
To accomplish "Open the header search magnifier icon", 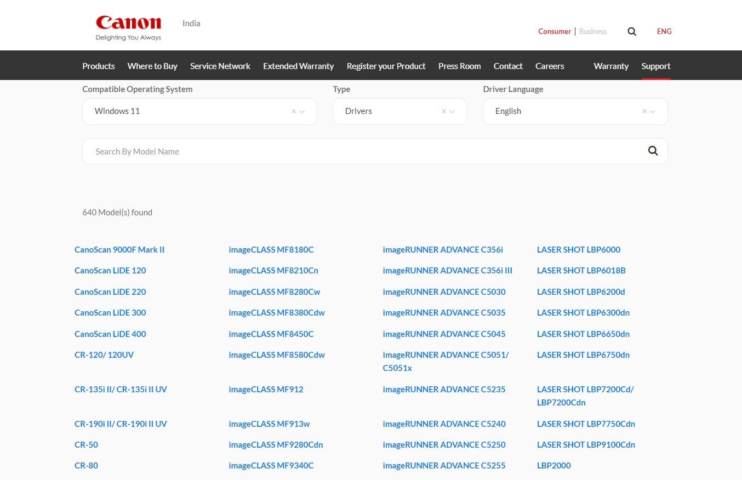I will coord(632,32).
